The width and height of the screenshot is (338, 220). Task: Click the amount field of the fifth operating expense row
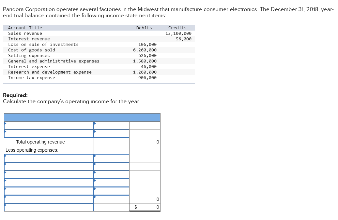click(x=112, y=191)
